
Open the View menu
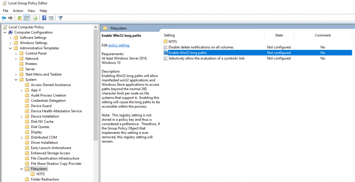coord(31,11)
